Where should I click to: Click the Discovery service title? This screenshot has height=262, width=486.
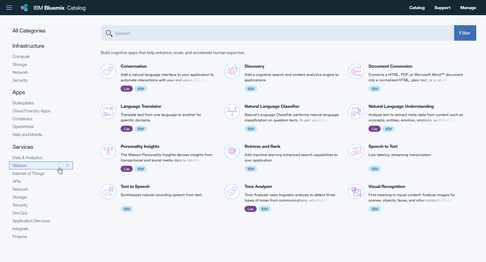(x=254, y=66)
